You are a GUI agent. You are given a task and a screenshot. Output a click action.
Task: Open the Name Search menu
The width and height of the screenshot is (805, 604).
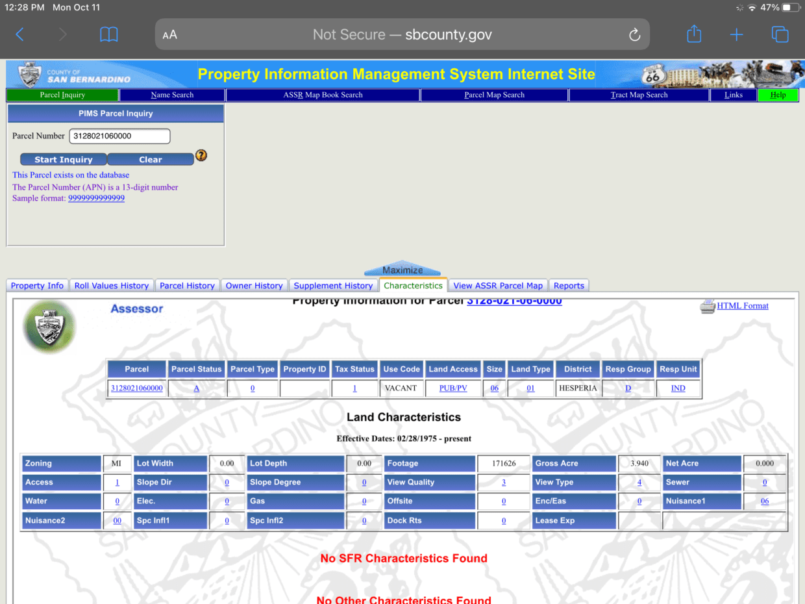click(172, 95)
